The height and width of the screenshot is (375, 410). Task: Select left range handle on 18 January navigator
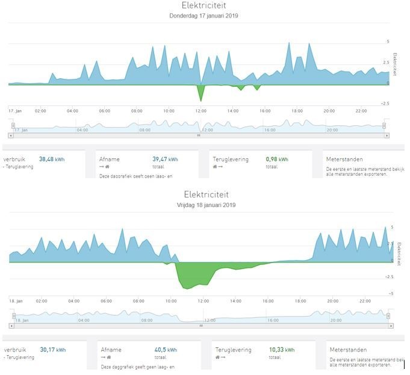pos(14,316)
